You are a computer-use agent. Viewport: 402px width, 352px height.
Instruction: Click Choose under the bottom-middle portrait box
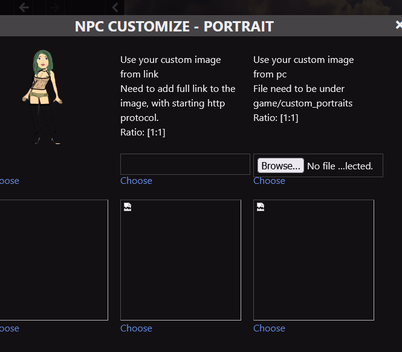coord(136,328)
